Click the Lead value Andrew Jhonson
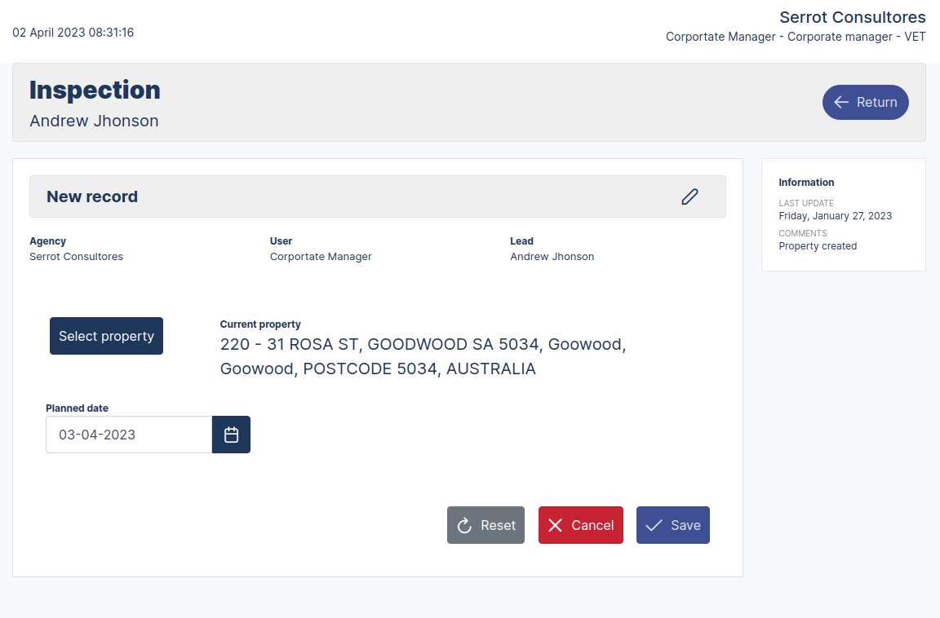This screenshot has width=940, height=618. click(552, 257)
